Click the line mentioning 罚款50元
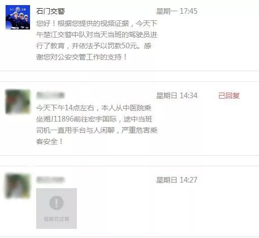This screenshot has height=238, width=259. [94, 46]
